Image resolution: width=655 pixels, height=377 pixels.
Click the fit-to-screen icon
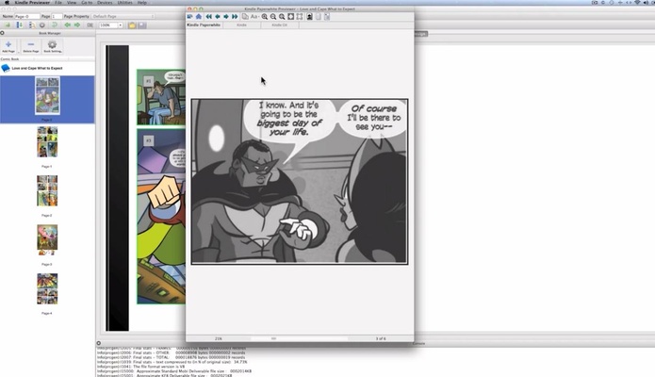pyautogui.click(x=290, y=17)
